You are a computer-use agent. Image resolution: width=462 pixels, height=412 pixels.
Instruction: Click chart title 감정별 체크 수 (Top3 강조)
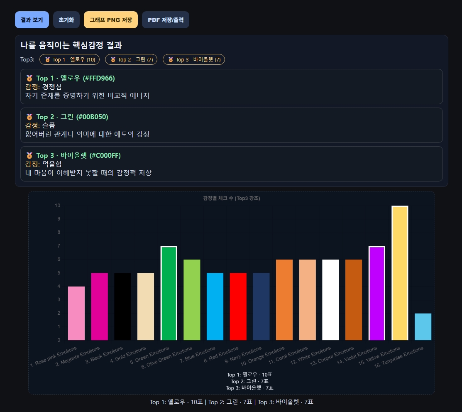232,198
